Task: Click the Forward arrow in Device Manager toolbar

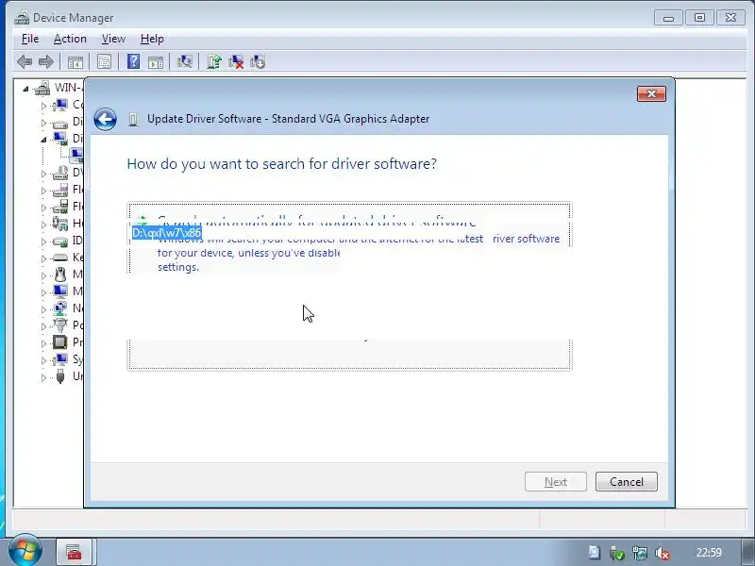Action: [x=45, y=61]
